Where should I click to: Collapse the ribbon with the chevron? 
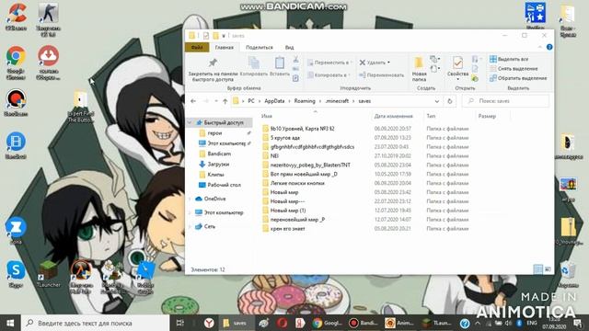coord(540,47)
